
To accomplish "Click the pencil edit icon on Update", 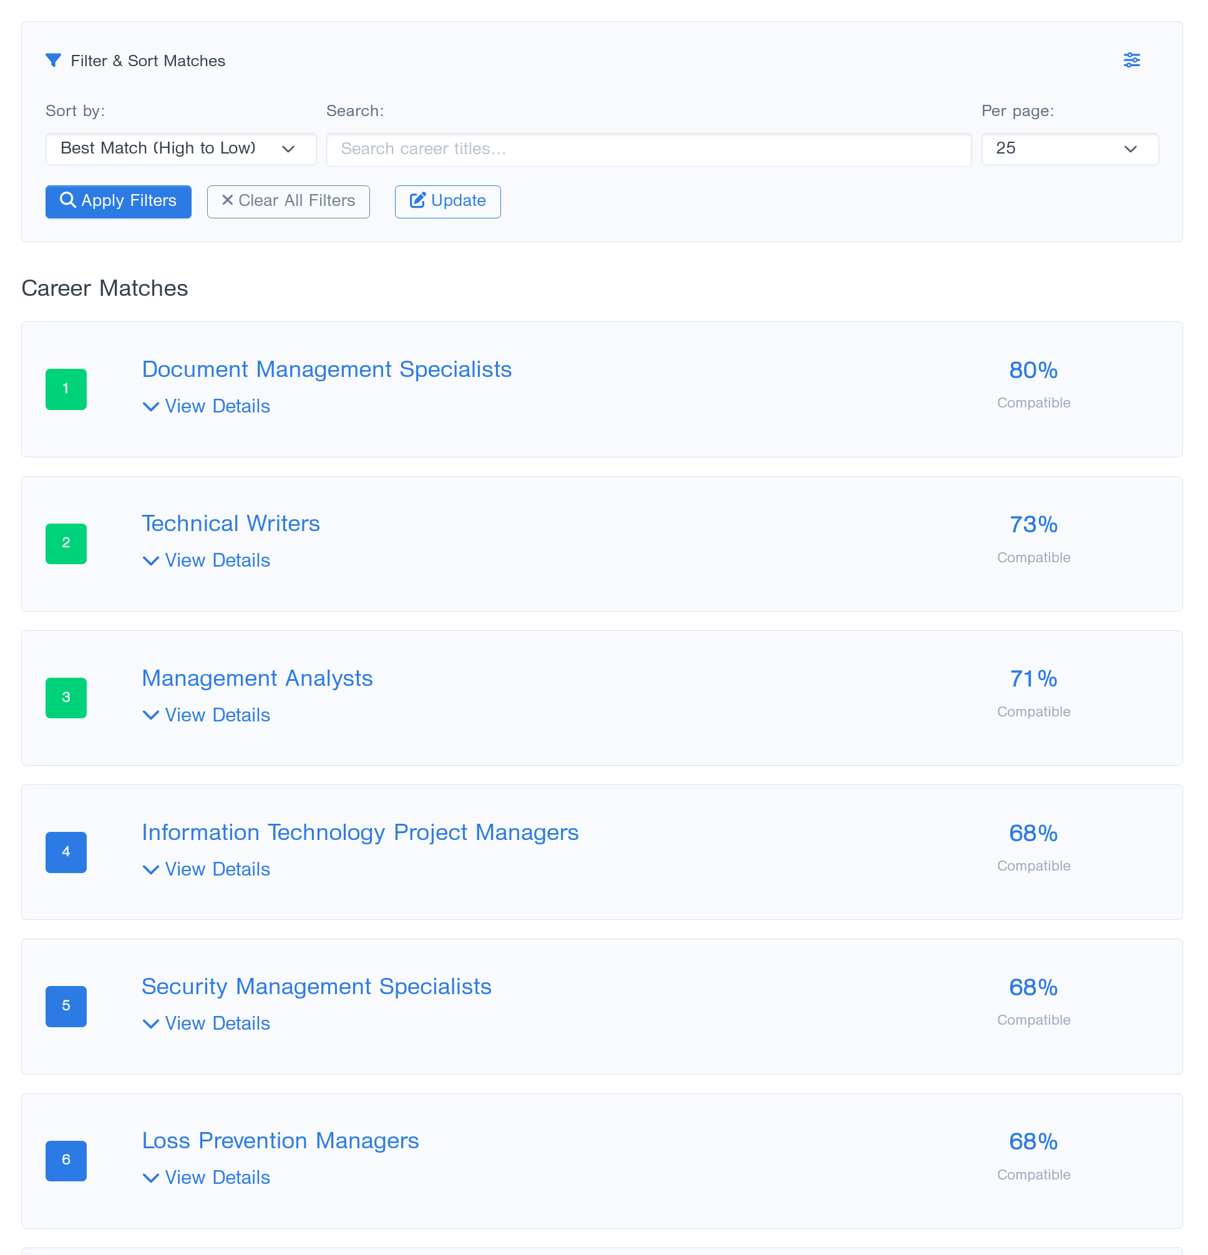I will (417, 200).
